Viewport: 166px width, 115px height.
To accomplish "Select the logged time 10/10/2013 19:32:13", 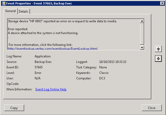I will point(113,62).
